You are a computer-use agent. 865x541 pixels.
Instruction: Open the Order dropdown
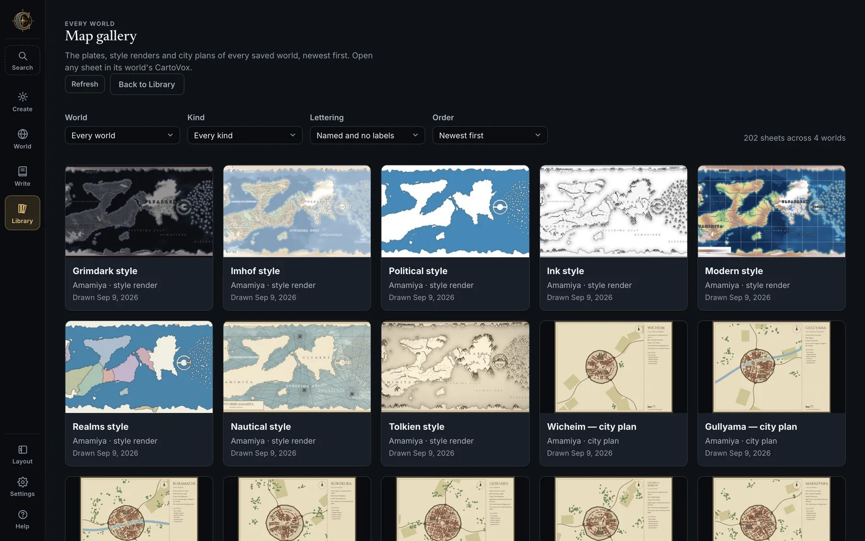[x=490, y=136]
